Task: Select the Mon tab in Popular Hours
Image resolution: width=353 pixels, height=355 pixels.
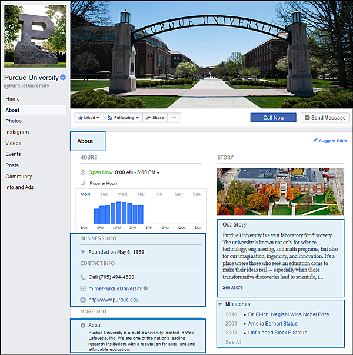Action: click(85, 194)
